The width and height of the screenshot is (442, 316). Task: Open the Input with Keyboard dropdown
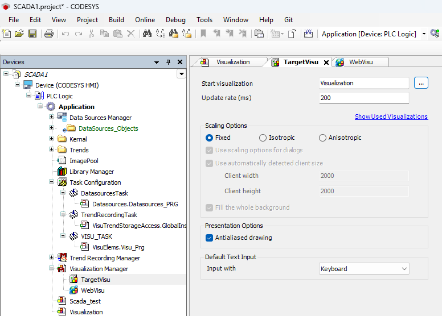click(x=364, y=269)
